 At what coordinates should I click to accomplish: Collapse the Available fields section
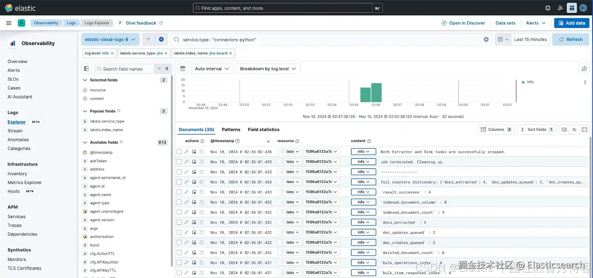pyautogui.click(x=85, y=142)
